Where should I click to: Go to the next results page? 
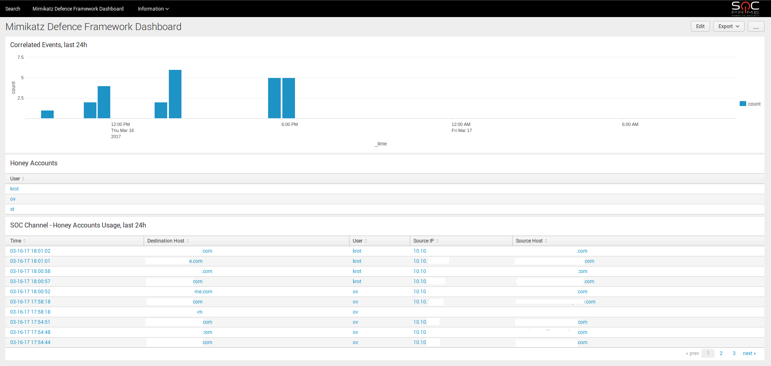pyautogui.click(x=749, y=353)
